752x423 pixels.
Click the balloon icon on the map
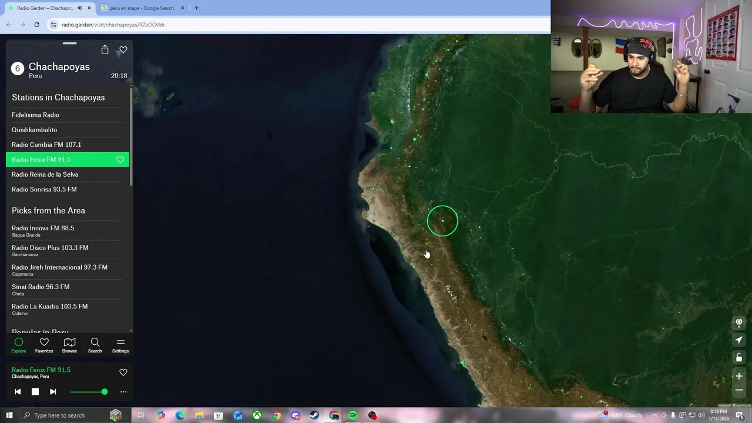coord(739,323)
